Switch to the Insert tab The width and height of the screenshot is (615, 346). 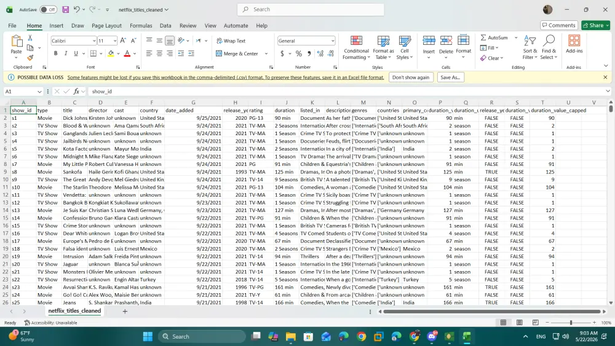(x=56, y=25)
